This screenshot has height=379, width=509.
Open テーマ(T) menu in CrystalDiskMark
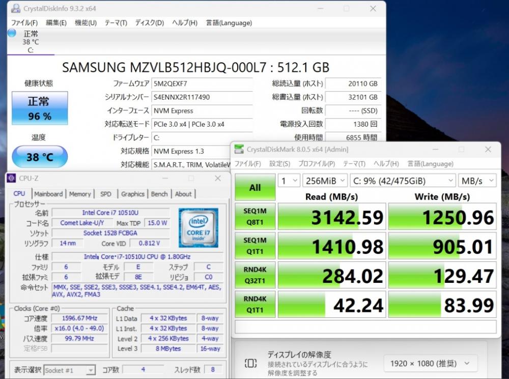point(354,163)
